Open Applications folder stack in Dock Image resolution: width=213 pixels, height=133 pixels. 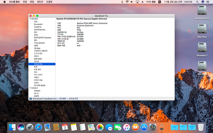point(175,127)
